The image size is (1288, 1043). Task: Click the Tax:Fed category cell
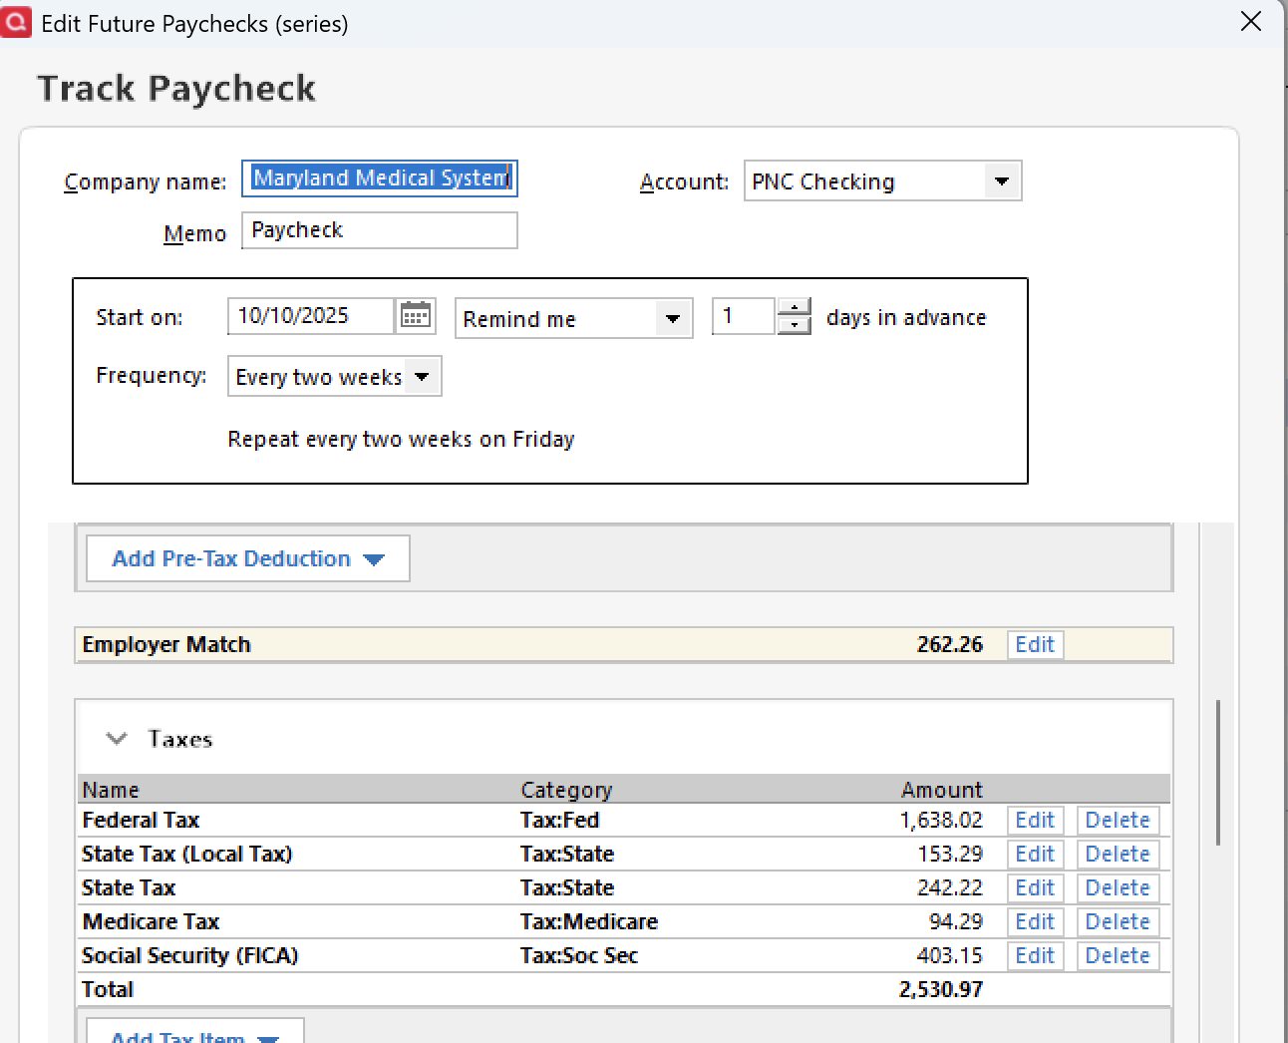[559, 820]
